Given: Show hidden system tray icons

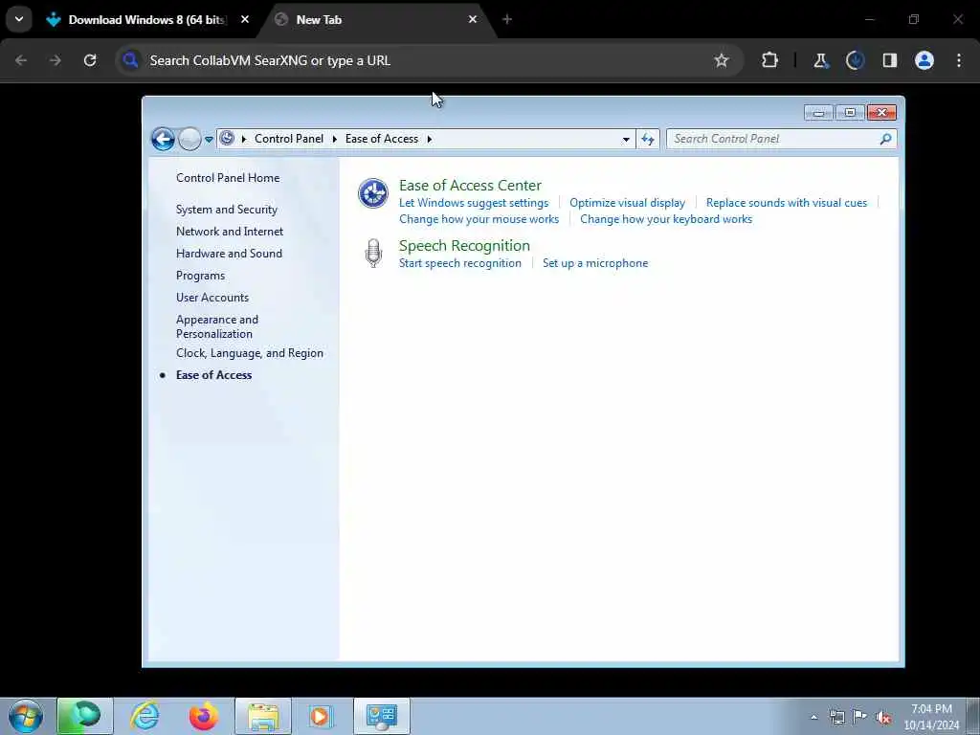Looking at the screenshot, I should click(x=813, y=717).
